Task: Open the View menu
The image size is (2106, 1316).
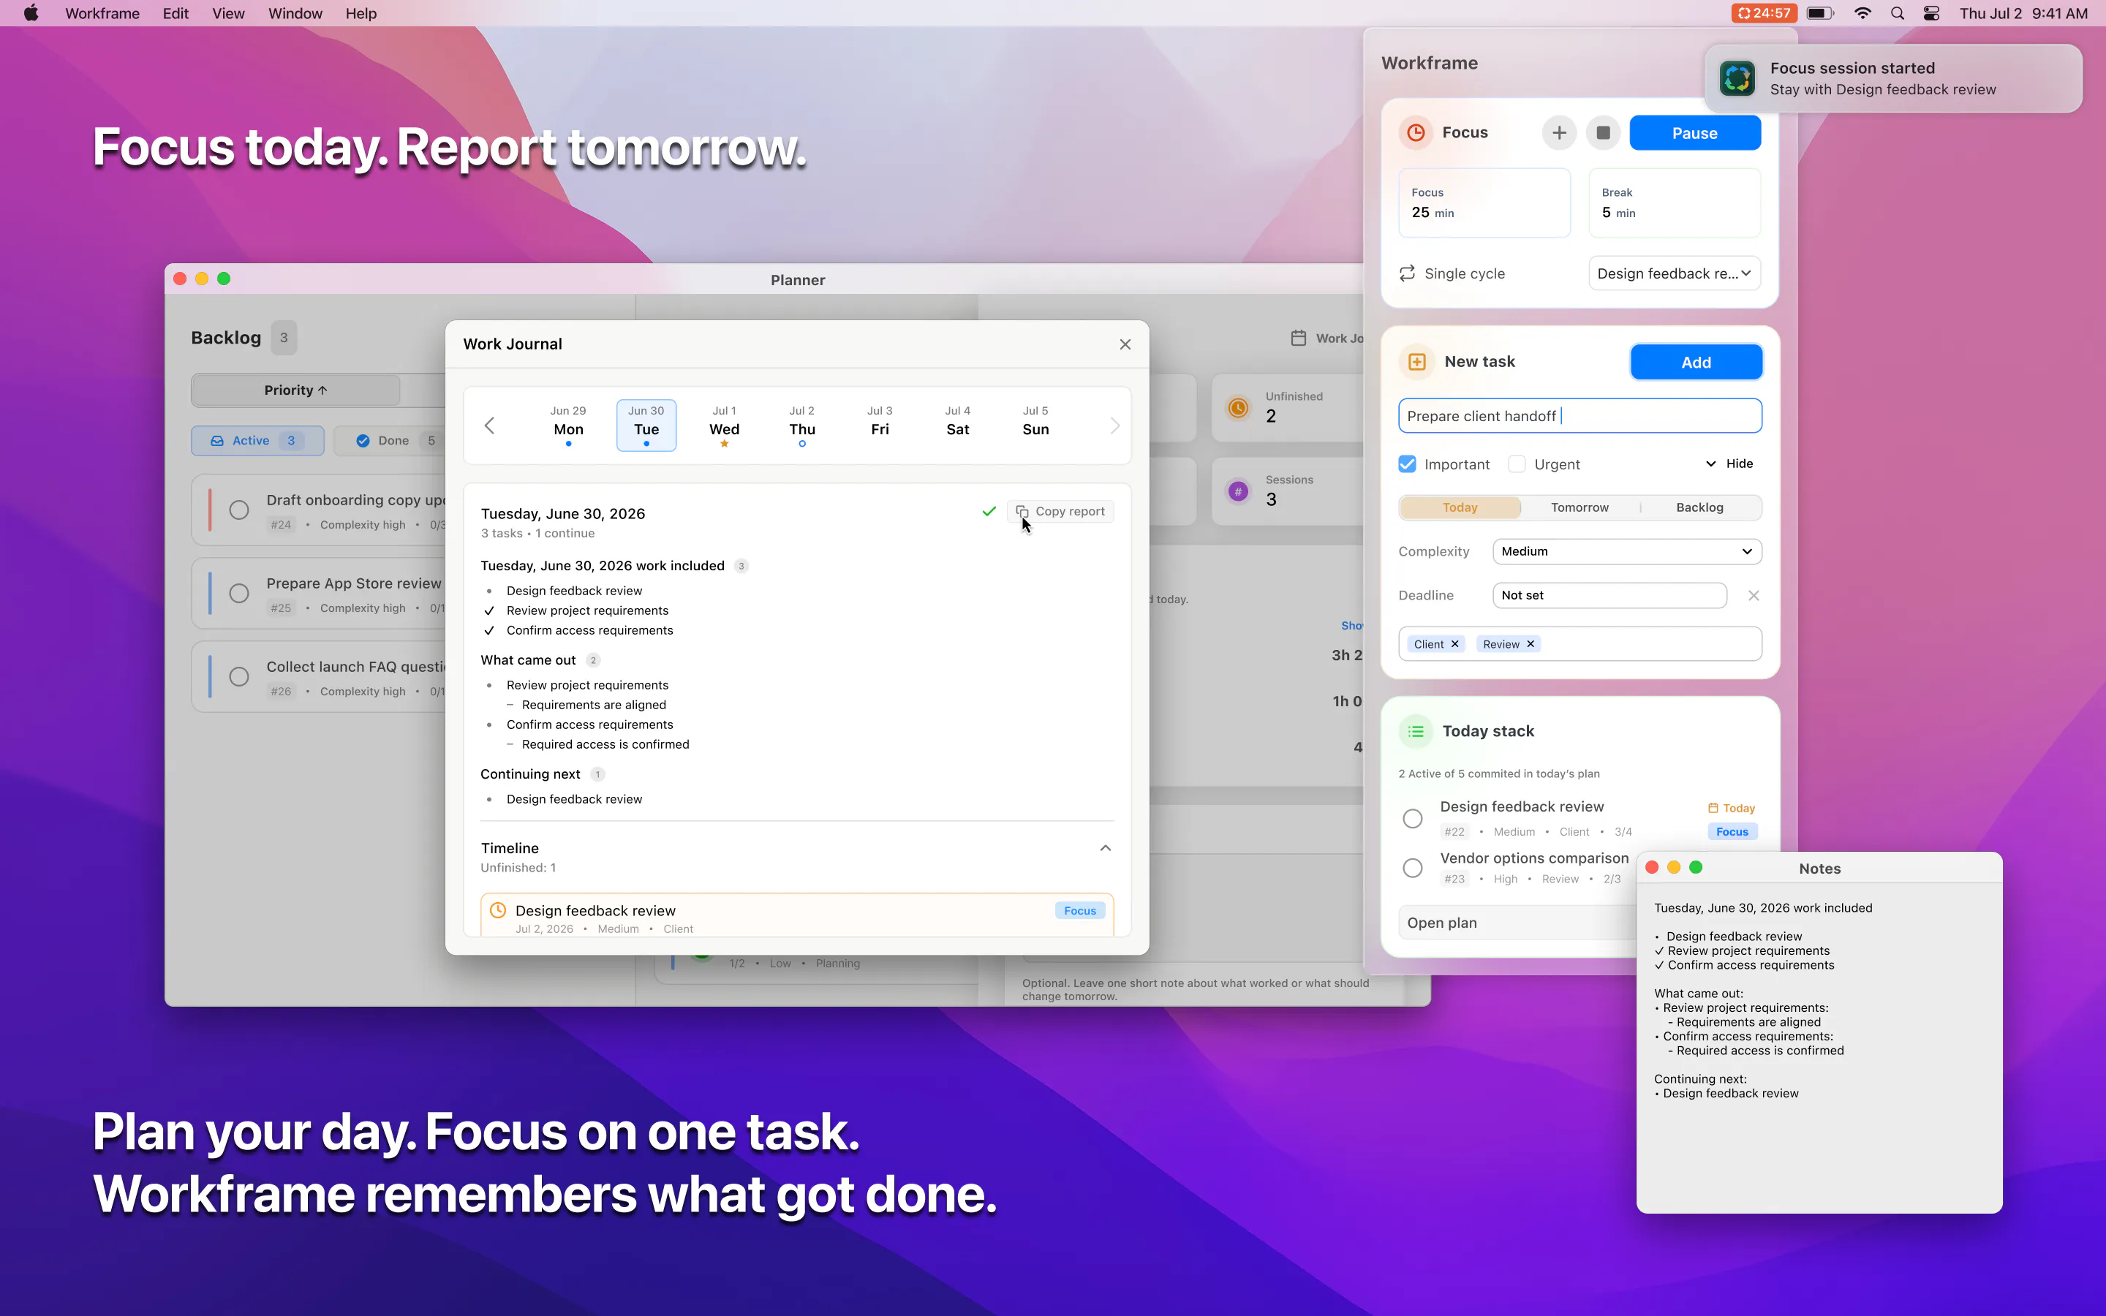Action: [x=228, y=13]
